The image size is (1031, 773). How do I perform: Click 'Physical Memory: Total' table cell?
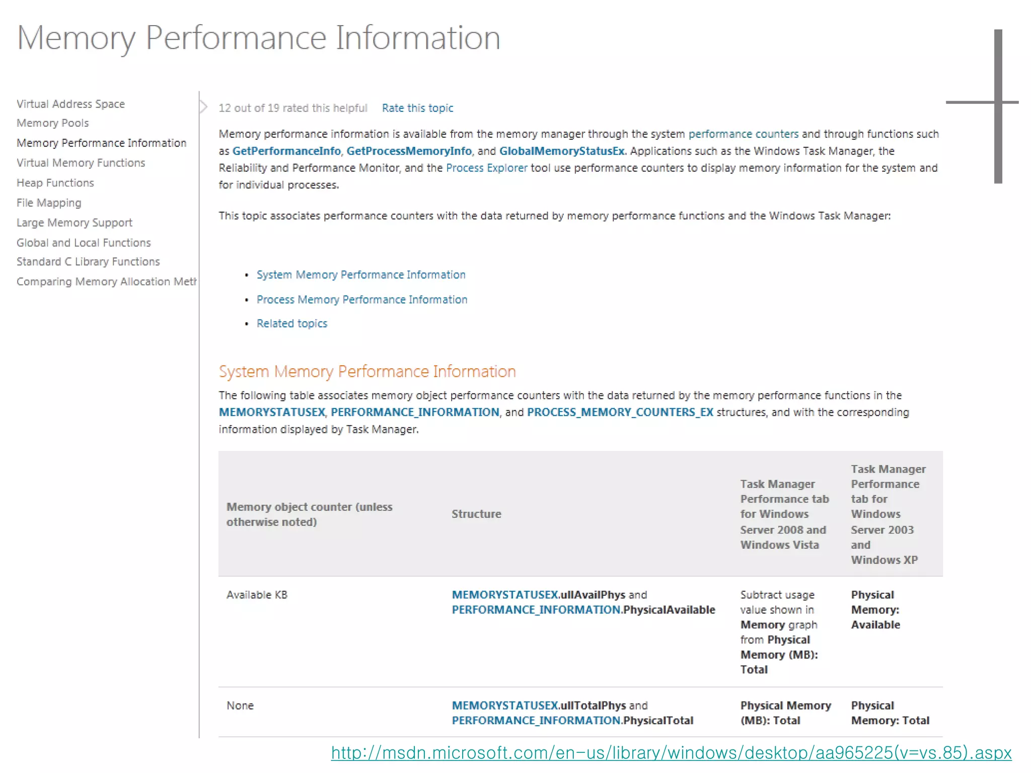pos(890,713)
